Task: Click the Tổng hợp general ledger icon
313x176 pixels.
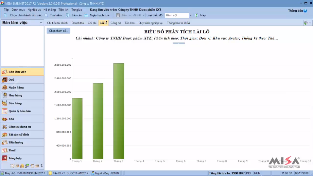Action: pyautogui.click(x=4, y=158)
